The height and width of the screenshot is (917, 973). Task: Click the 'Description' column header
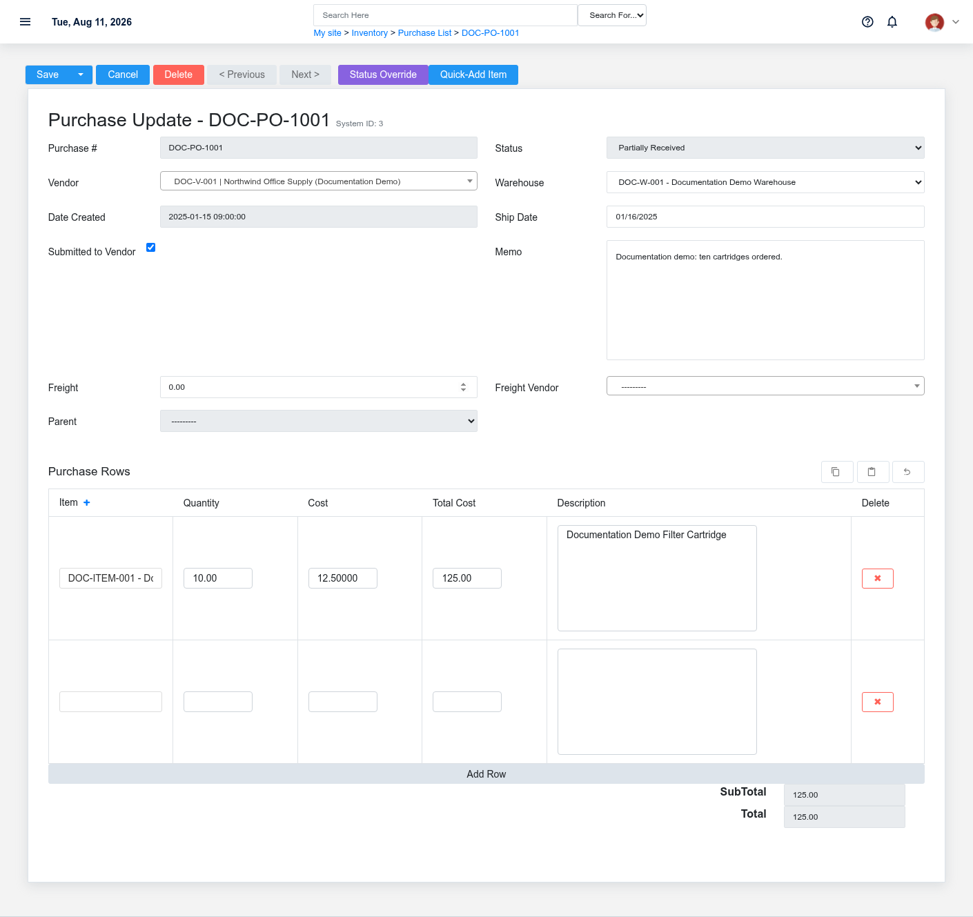(582, 503)
